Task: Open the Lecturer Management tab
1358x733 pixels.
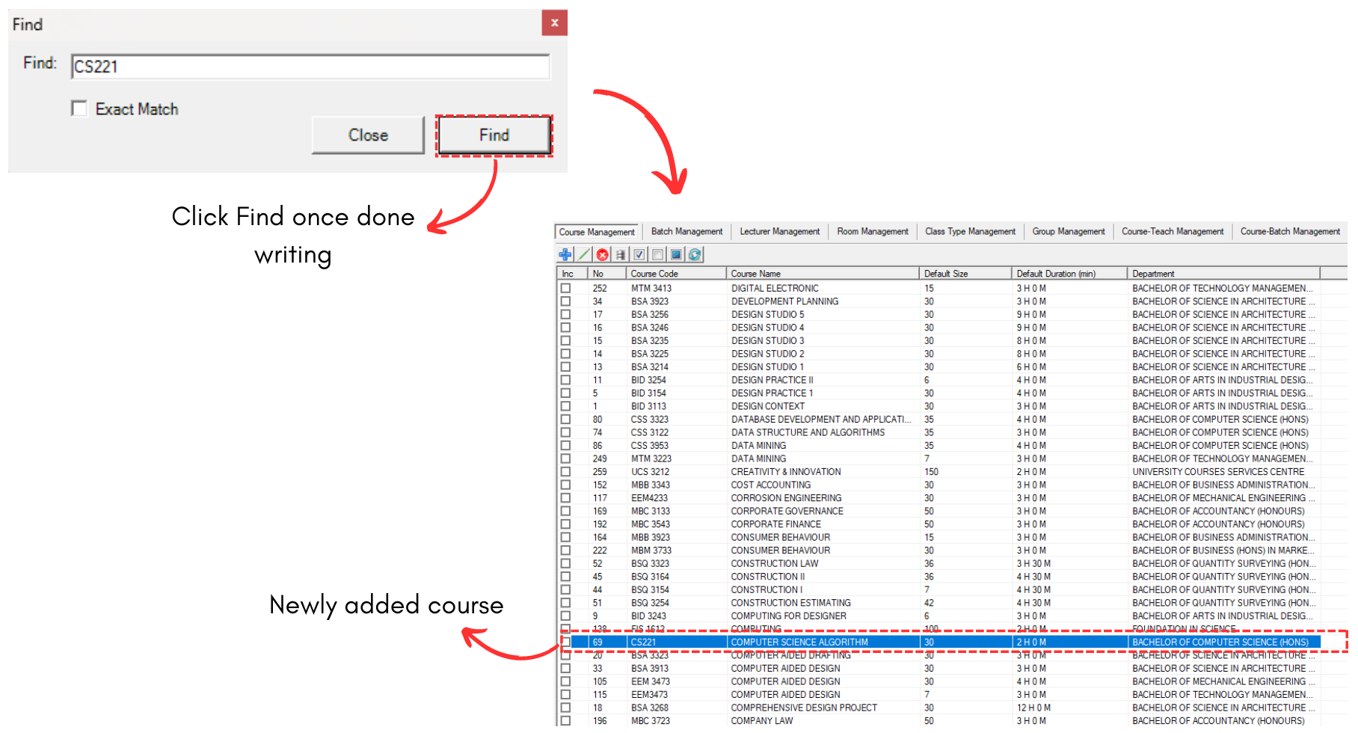Action: tap(779, 232)
